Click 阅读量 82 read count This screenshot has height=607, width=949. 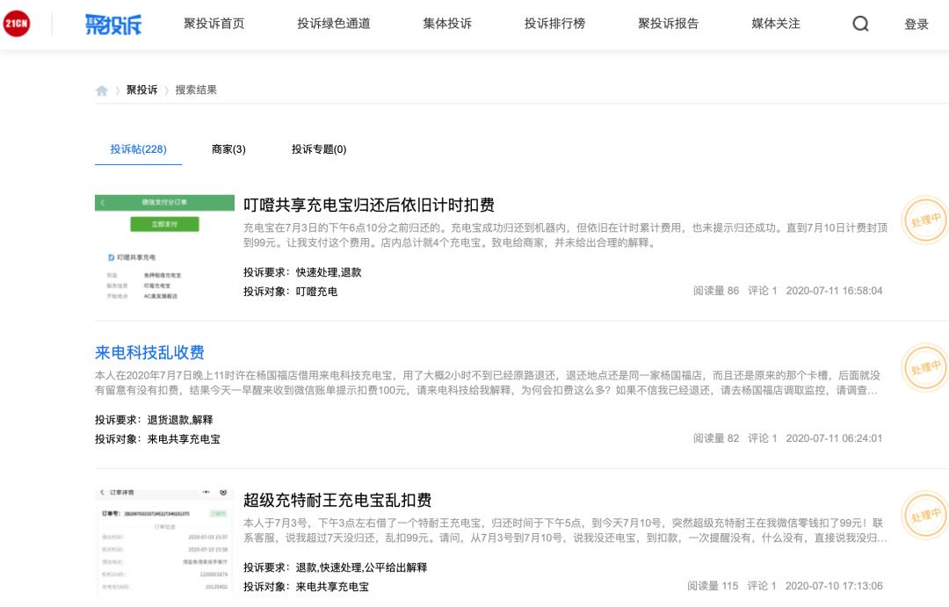[x=716, y=438]
